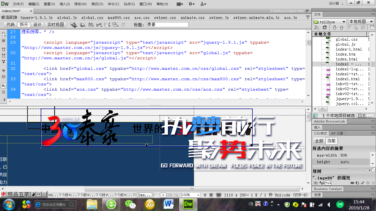Open the 站点(S) menu
This screenshot has width=376, height=211.
(x=129, y=4)
